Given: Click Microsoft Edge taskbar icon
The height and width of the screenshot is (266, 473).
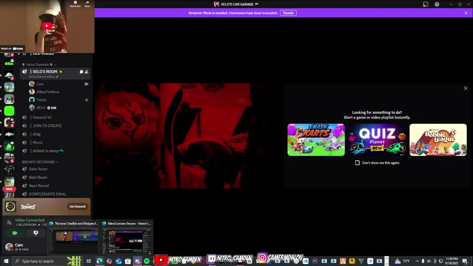Looking at the screenshot, I should coord(100,261).
